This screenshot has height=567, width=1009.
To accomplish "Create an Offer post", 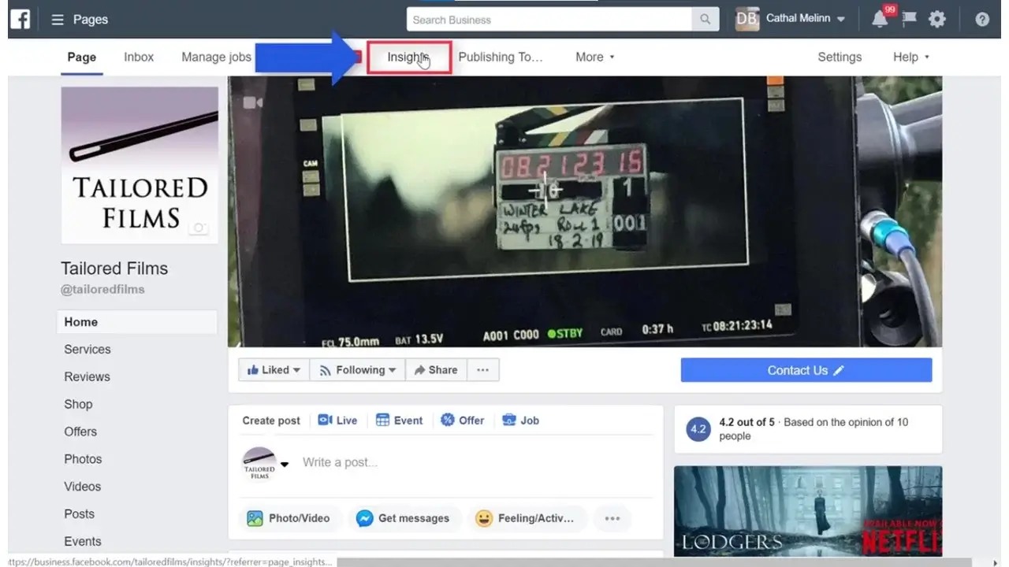I will coord(462,421).
